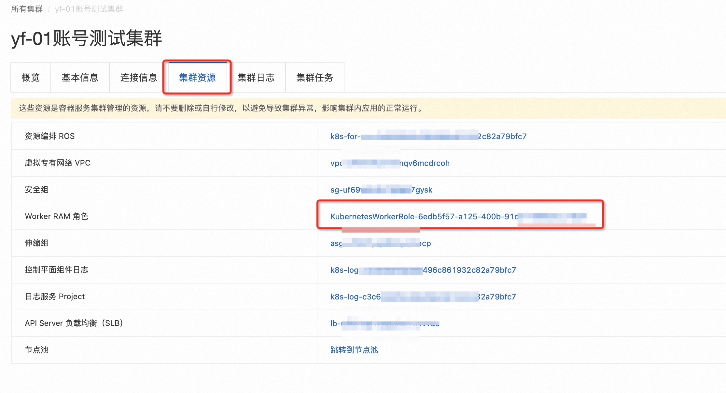
Task: Open the 集群任务 tab
Action: coord(314,78)
